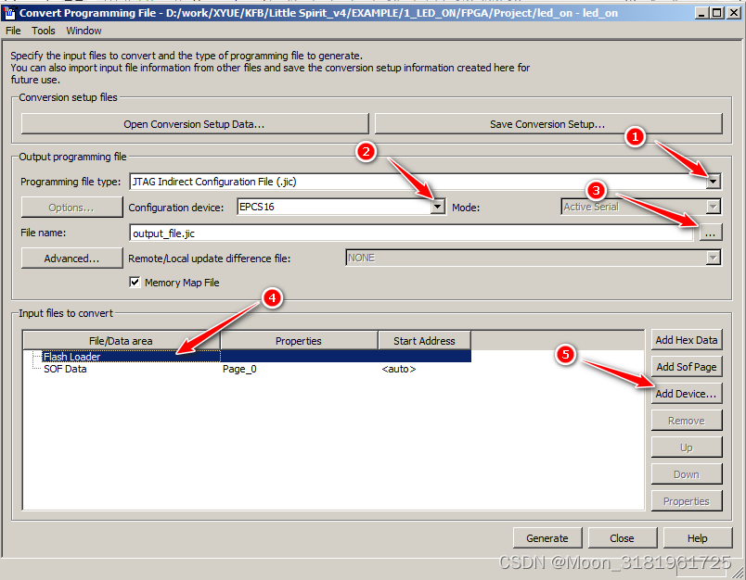Click the File/Data area column header
The image size is (746, 580).
122,341
